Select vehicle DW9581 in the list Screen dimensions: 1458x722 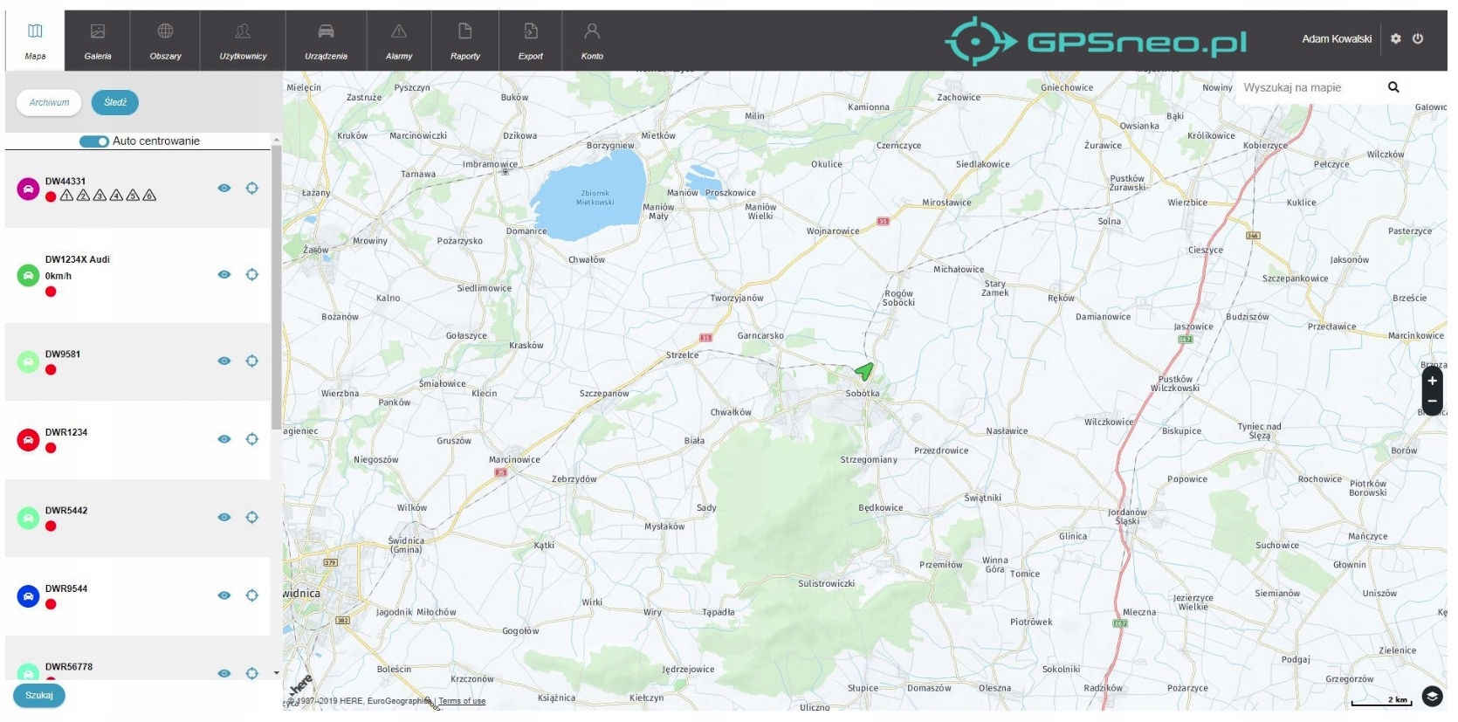(138, 361)
